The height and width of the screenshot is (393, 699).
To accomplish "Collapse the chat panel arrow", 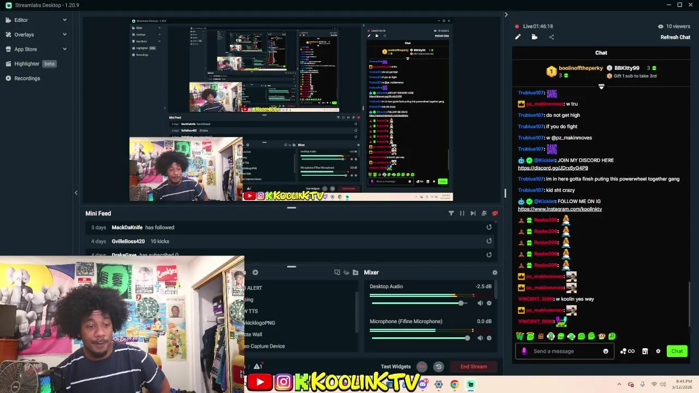I will pyautogui.click(x=506, y=15).
